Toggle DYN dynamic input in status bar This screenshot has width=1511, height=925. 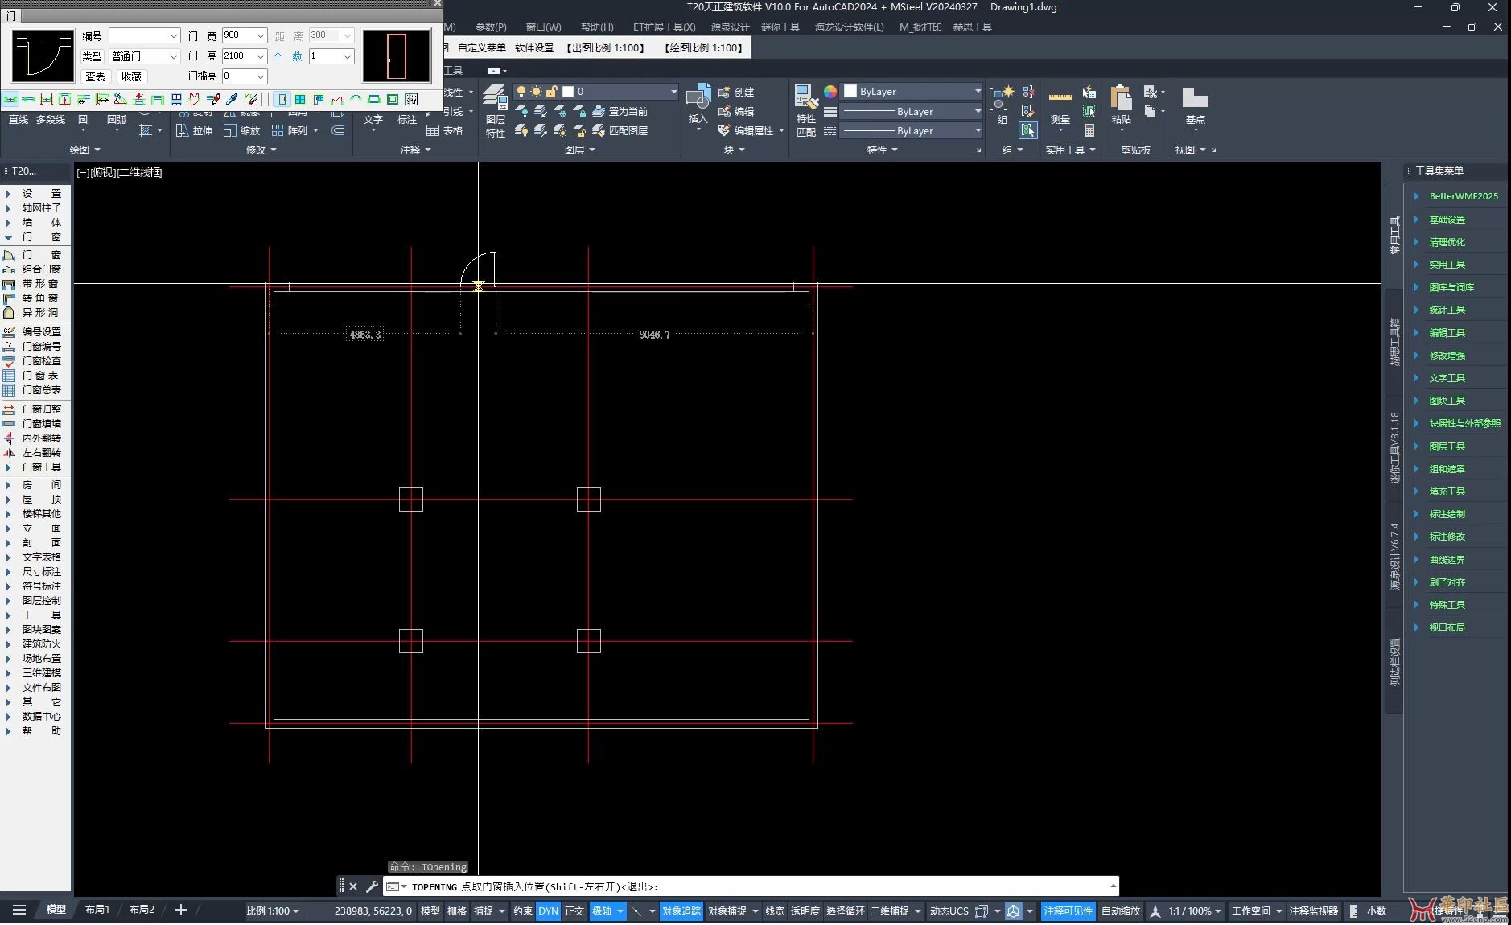pos(548,911)
